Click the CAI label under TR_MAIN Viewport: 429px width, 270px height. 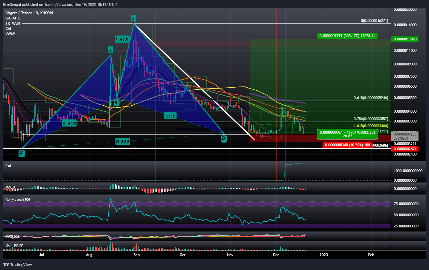(x=8, y=29)
